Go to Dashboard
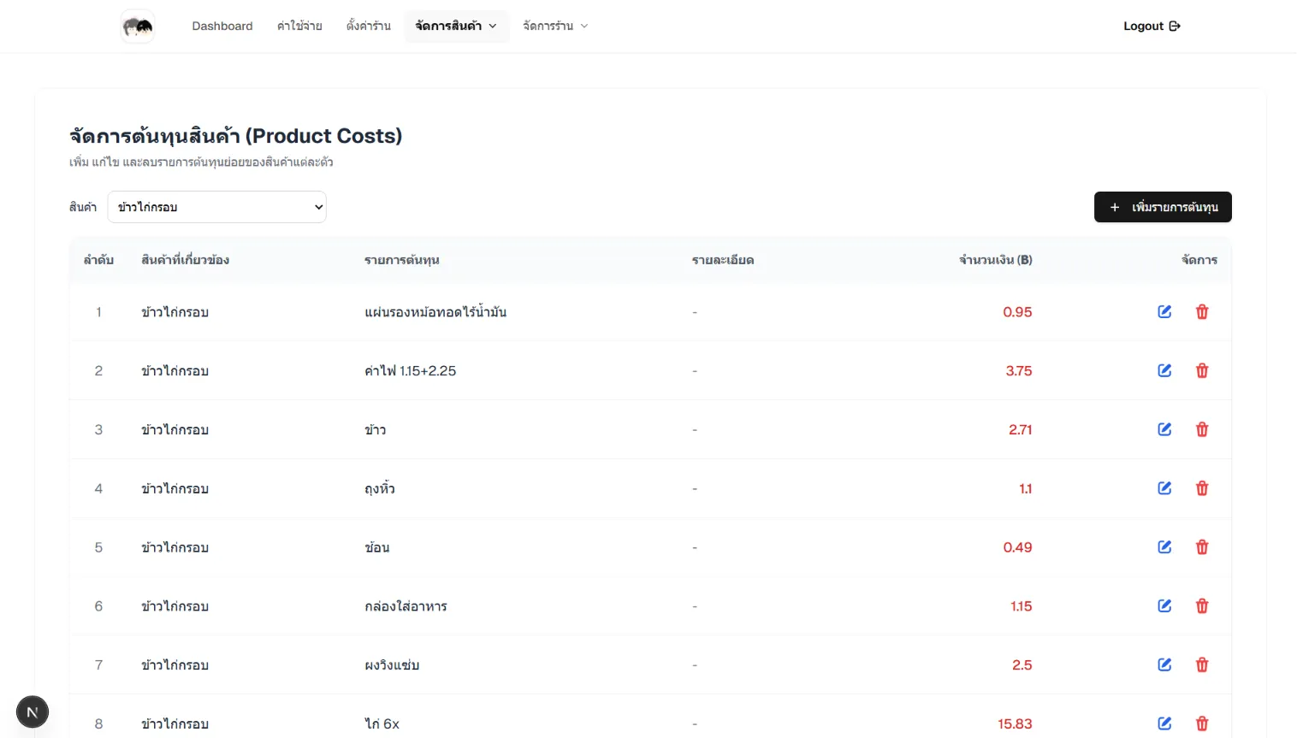The height and width of the screenshot is (738, 1297). 222,27
